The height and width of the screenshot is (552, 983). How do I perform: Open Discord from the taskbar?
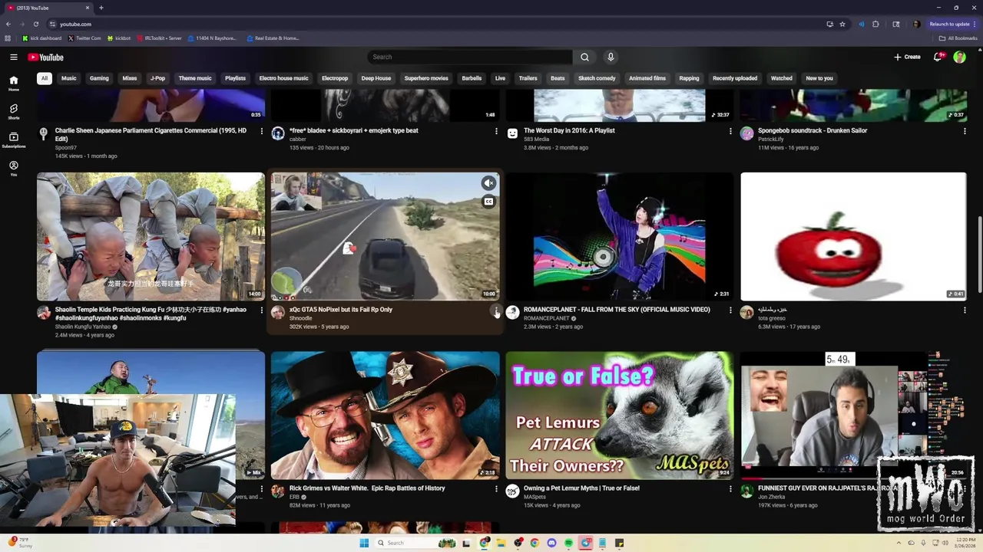pyautogui.click(x=551, y=543)
